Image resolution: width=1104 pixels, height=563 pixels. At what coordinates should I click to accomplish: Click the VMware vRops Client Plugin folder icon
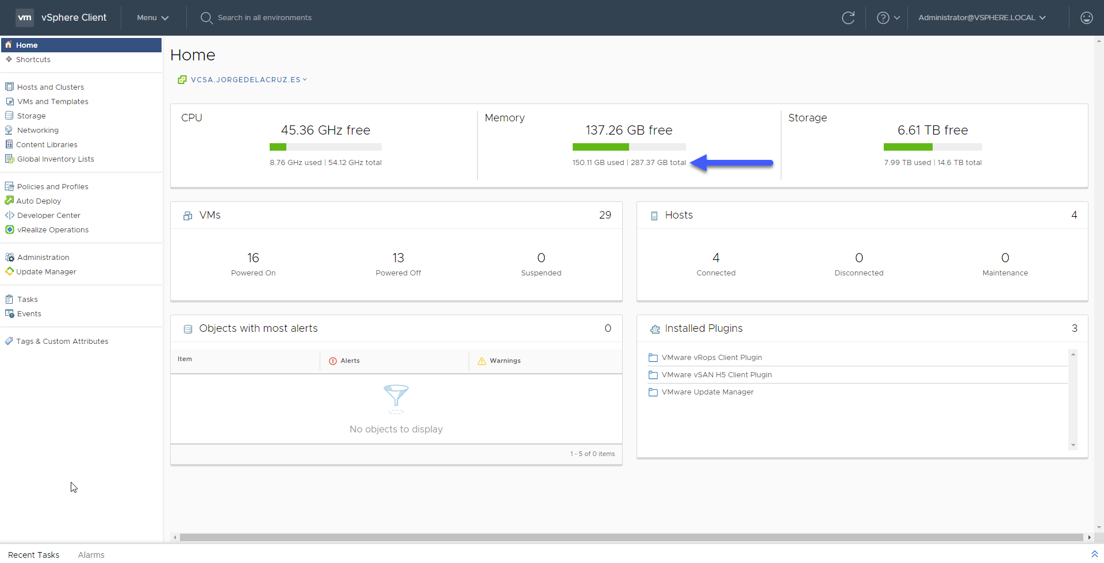point(653,358)
